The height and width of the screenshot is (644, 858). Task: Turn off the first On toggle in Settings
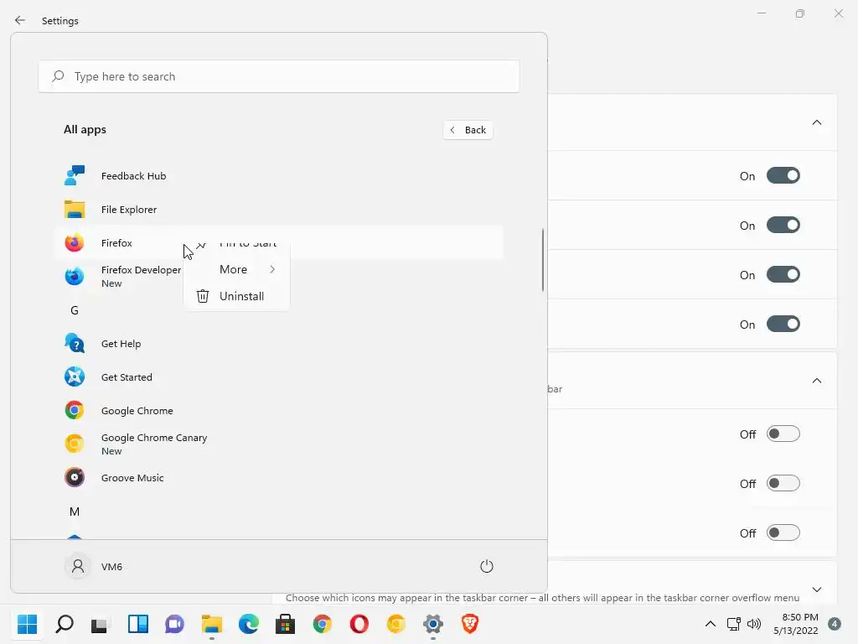pyautogui.click(x=783, y=176)
